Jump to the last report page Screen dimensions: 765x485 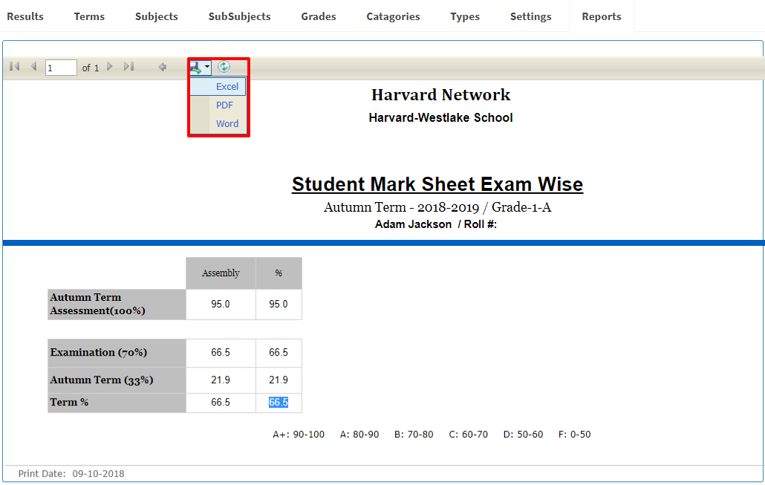tap(128, 66)
